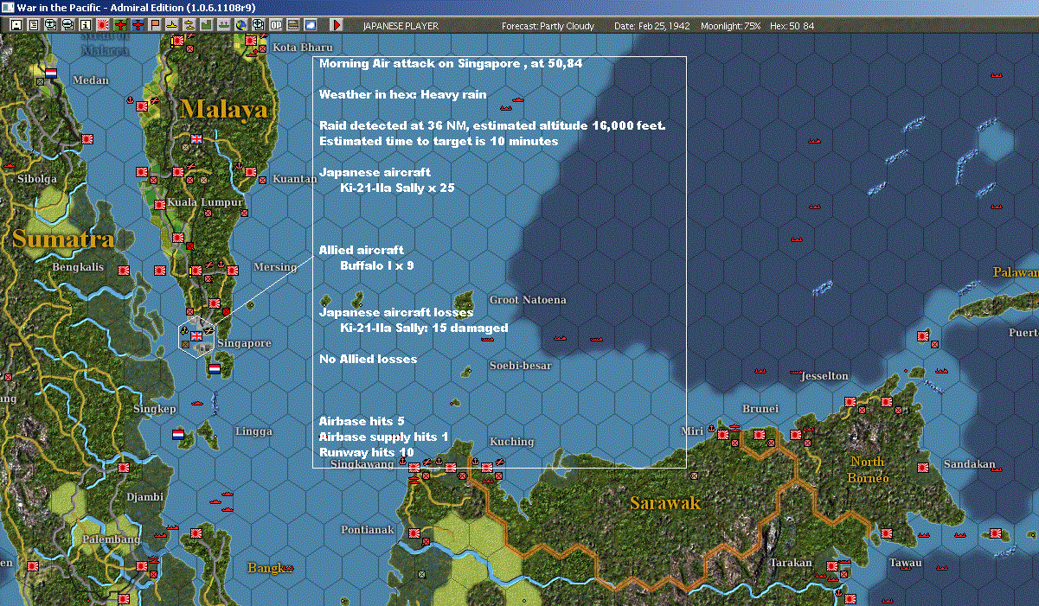
Task: Click the ships-on-green toolbar icon
Action: coord(223,25)
